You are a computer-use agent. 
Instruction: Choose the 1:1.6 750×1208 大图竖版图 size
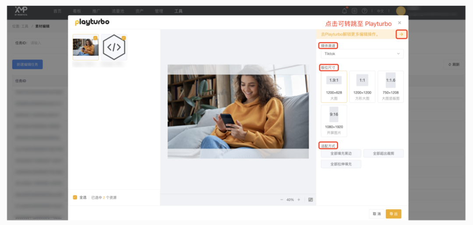click(x=391, y=87)
